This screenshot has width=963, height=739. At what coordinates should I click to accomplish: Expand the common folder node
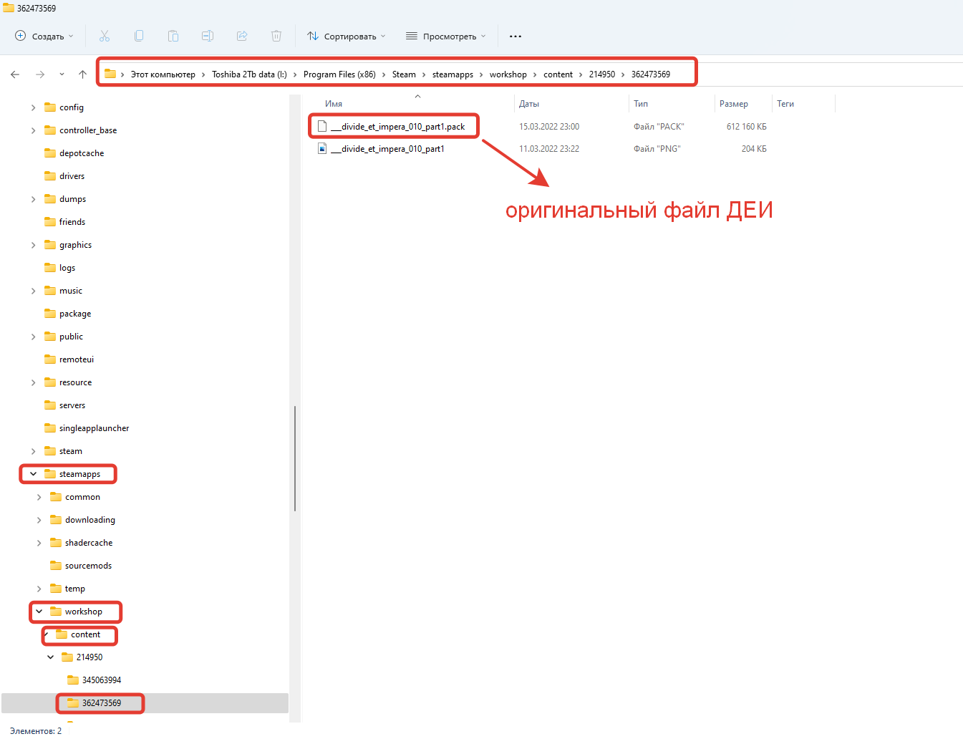coord(39,497)
